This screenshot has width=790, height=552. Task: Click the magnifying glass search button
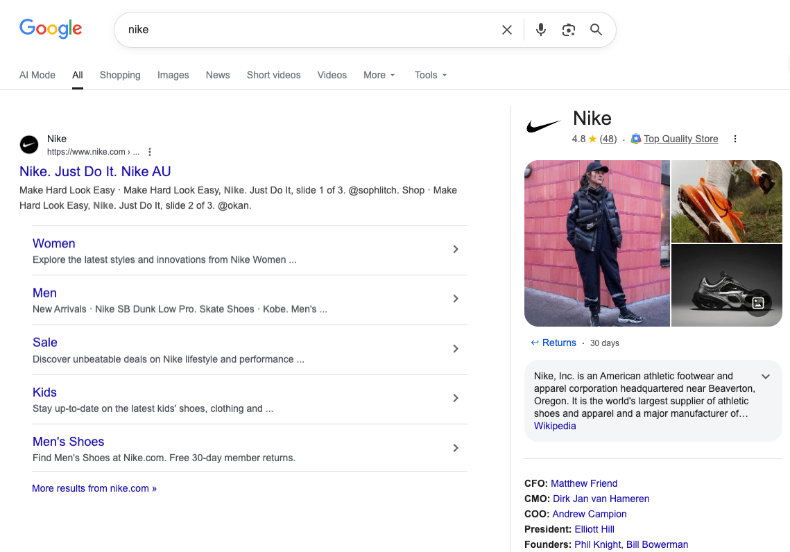[596, 30]
